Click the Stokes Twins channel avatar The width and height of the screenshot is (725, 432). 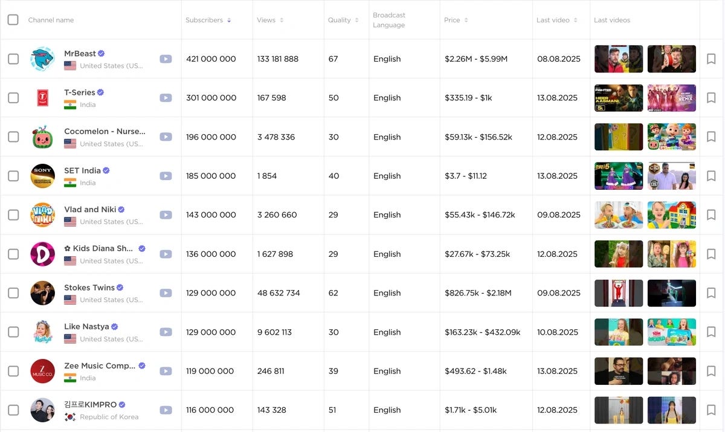pyautogui.click(x=42, y=293)
